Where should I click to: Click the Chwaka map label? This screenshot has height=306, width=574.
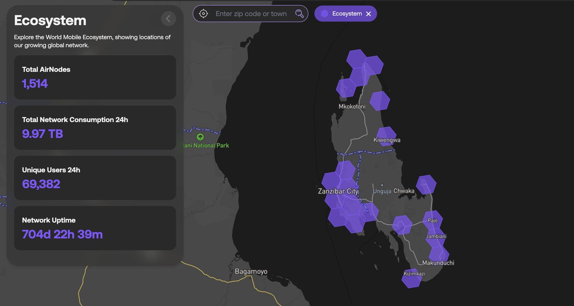pos(404,191)
